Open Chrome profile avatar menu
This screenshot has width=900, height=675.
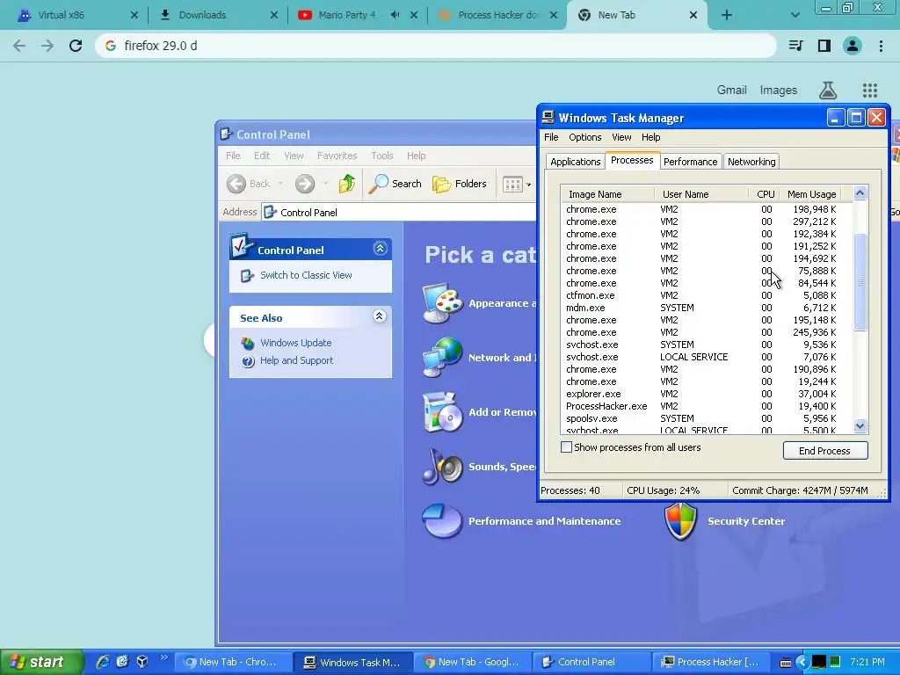pyautogui.click(x=853, y=46)
